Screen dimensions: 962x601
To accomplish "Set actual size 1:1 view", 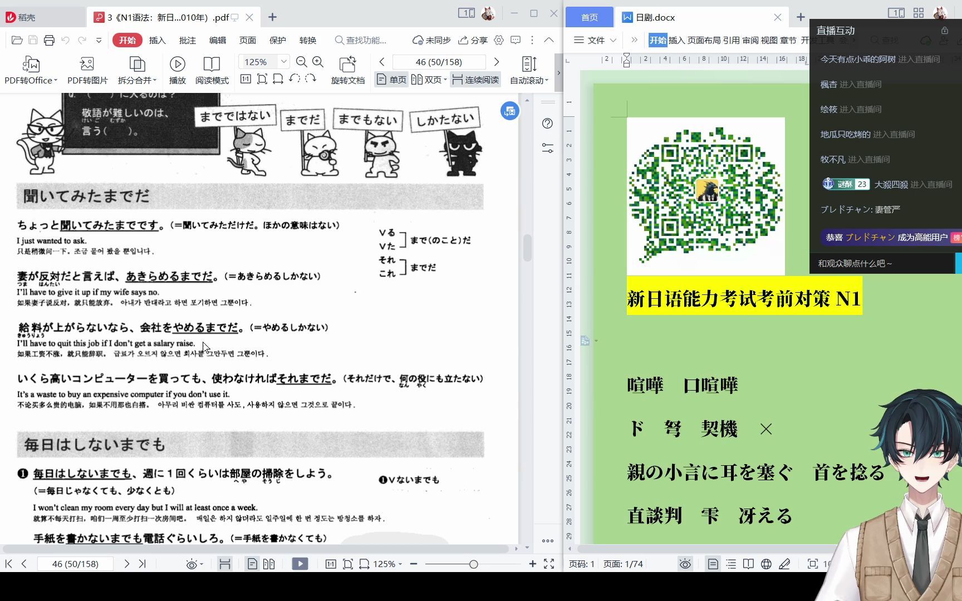I will (246, 79).
